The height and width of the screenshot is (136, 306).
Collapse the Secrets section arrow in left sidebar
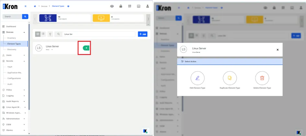click(24, 61)
